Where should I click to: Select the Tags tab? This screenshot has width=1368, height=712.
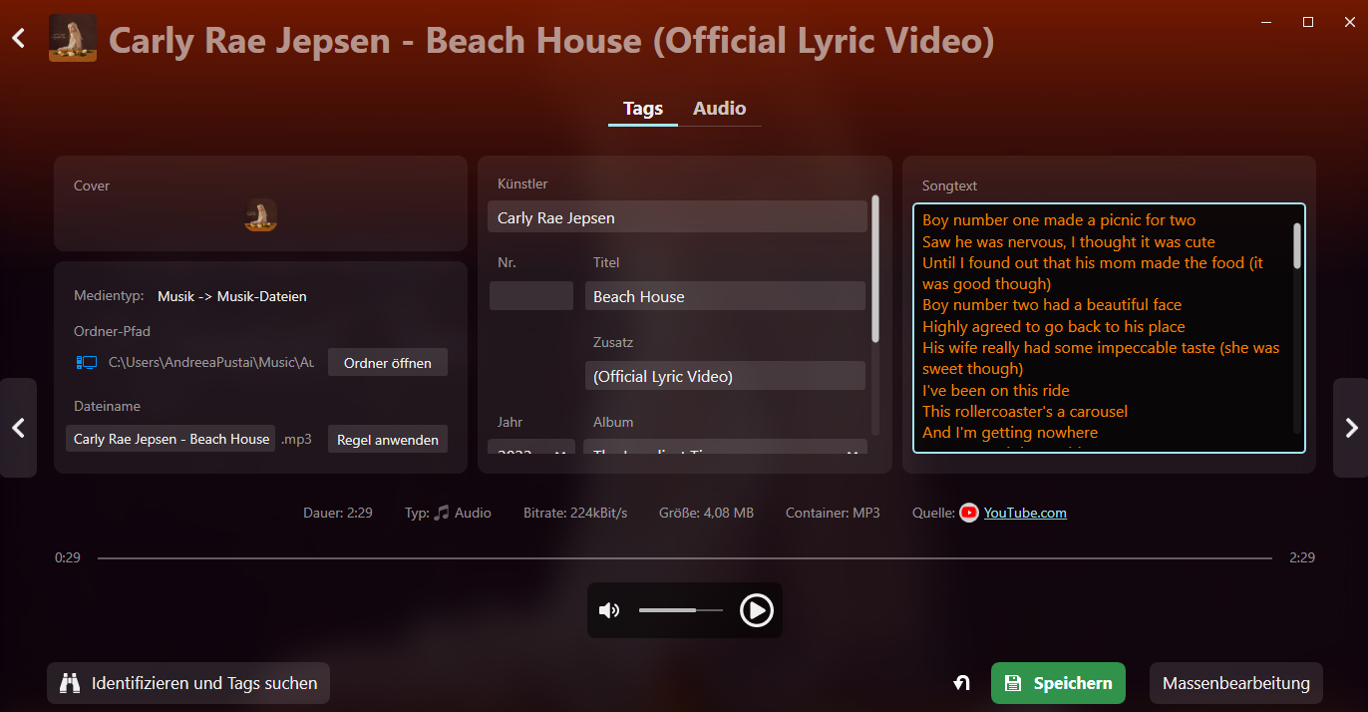(643, 109)
